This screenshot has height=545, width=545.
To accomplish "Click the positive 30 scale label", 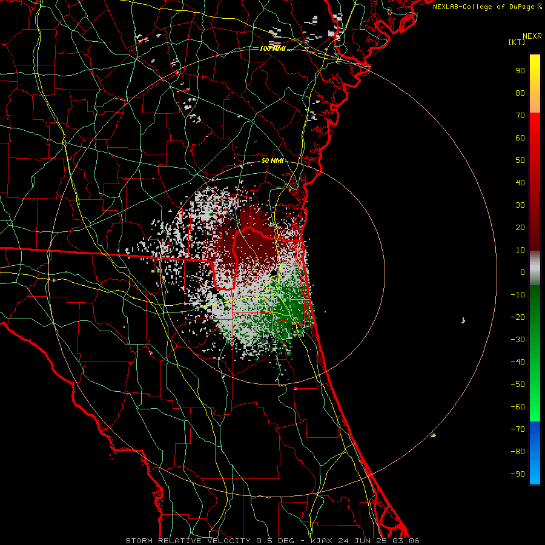I will coord(520,205).
